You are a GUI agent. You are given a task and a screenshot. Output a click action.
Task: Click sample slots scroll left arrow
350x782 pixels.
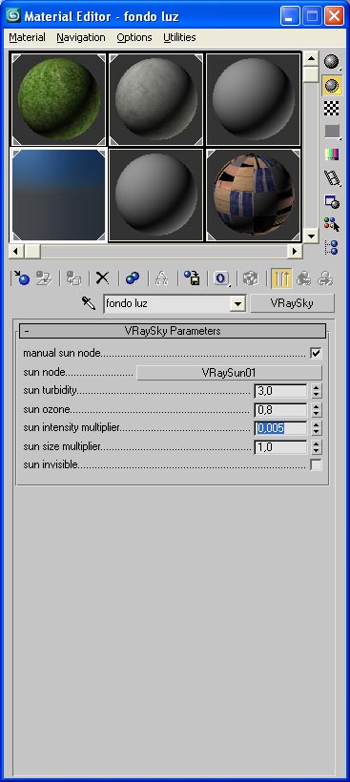tap(16, 251)
